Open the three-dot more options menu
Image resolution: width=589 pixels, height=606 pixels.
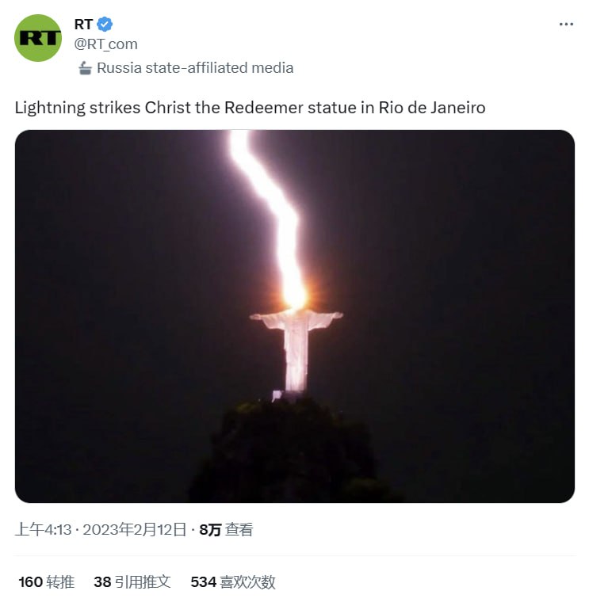(x=566, y=25)
